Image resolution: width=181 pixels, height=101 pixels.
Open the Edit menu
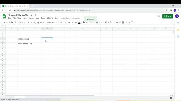pos(14,18)
